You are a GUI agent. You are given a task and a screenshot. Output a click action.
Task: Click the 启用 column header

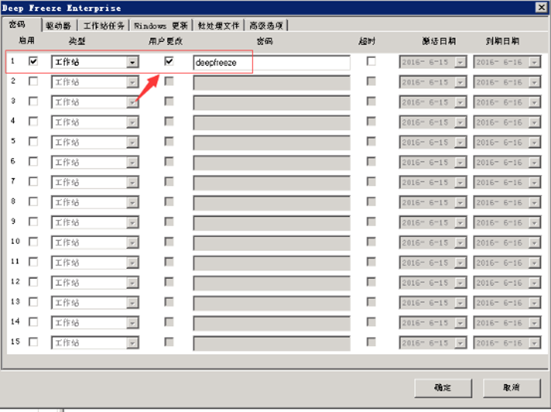click(x=27, y=40)
